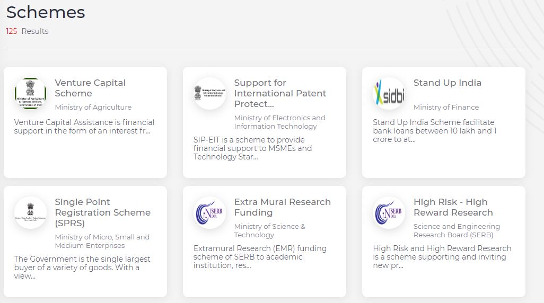Click Venture Capital Assistance description text
This screenshot has width=544, height=303.
84,127
